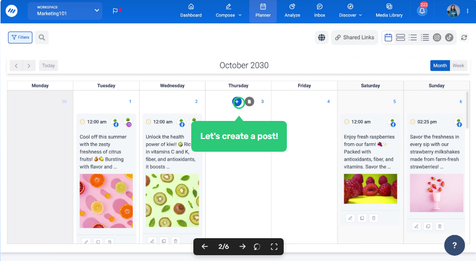Switch to calendar view icon
The image size is (476, 261).
388,37
